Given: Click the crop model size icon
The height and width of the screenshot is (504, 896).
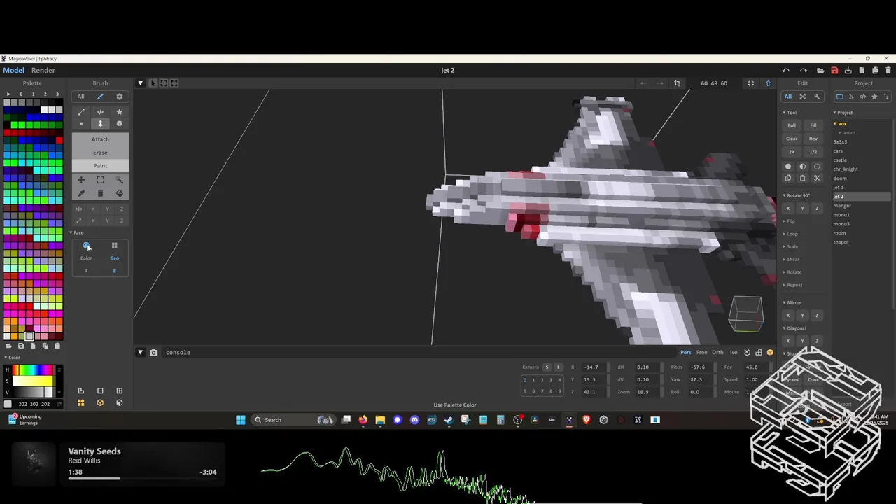Looking at the screenshot, I should pos(677,83).
